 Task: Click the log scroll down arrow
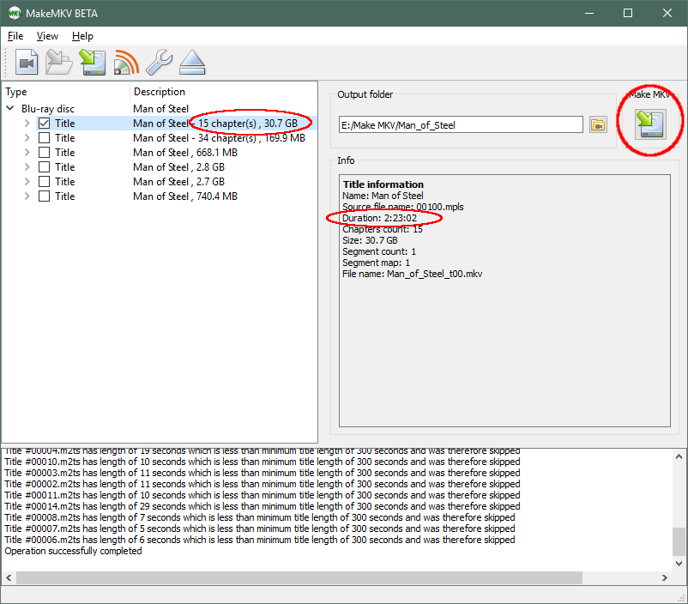pyautogui.click(x=679, y=564)
